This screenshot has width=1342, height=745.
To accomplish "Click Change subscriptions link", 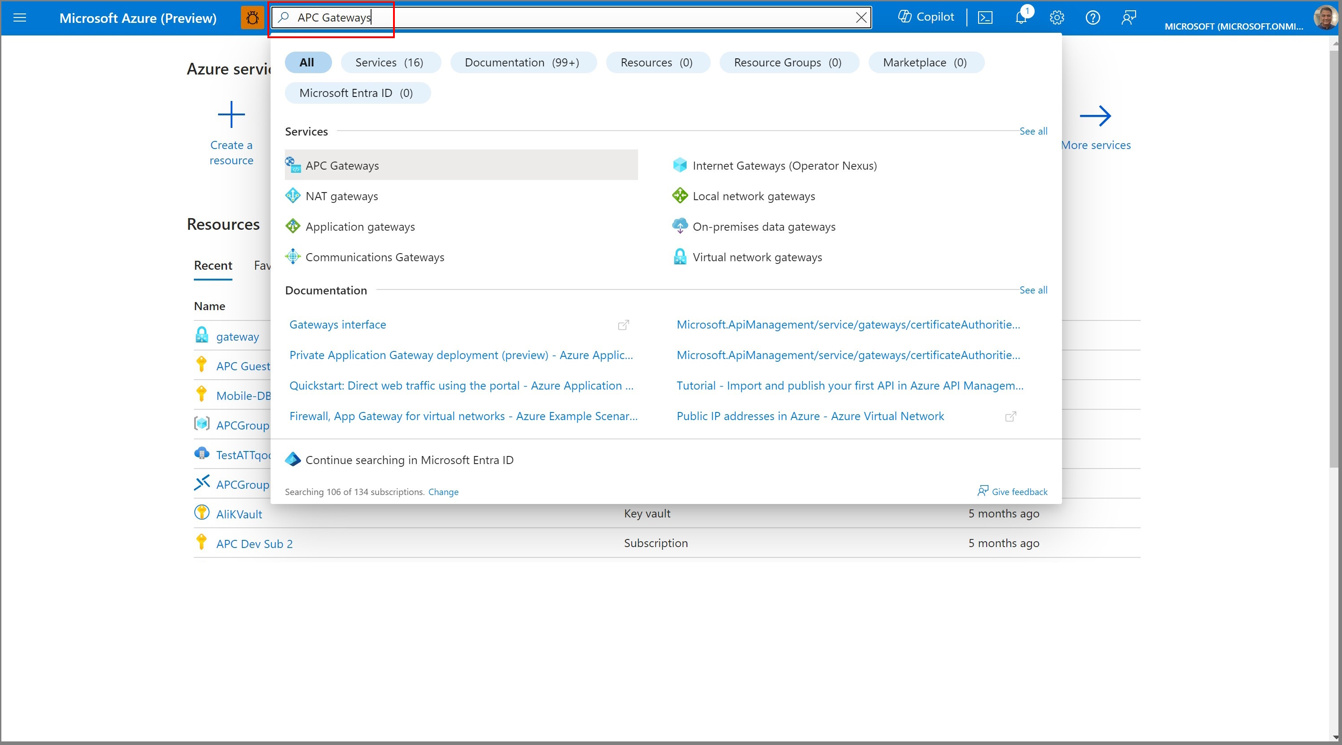I will pyautogui.click(x=443, y=492).
